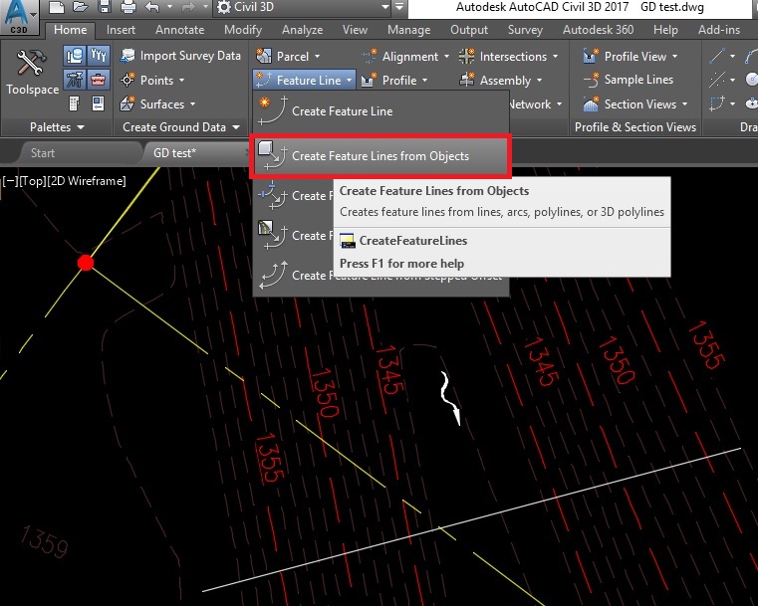Select the red circle marker in drawing
Image resolution: width=758 pixels, height=606 pixels.
coord(86,263)
